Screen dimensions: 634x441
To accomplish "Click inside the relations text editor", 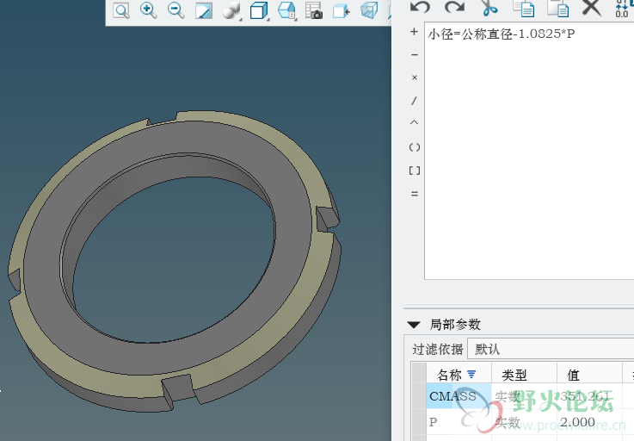I will (525, 155).
